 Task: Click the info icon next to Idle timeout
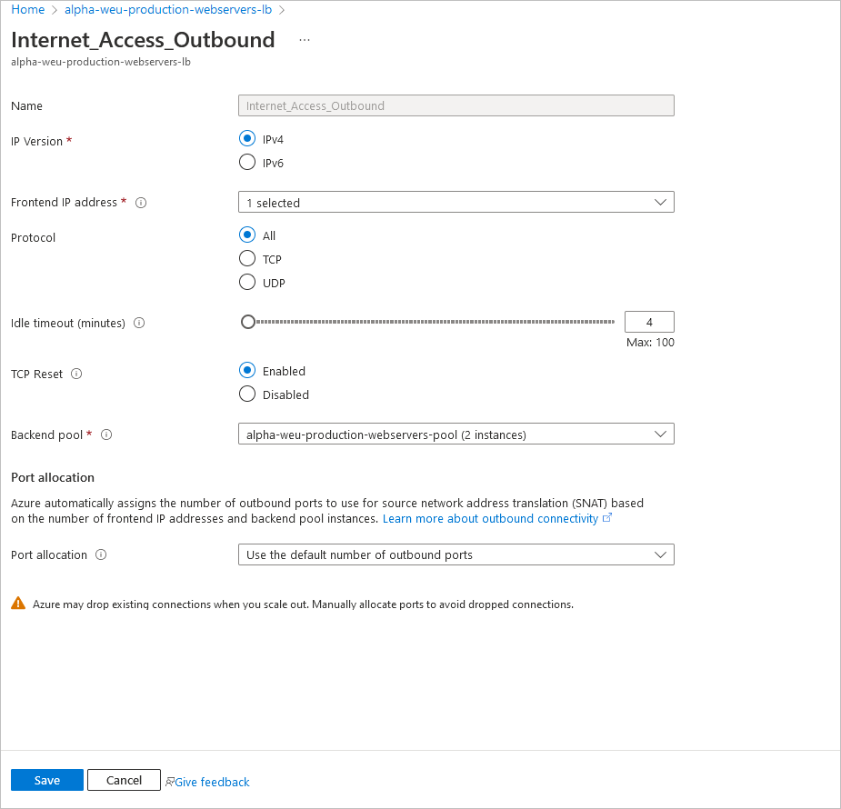pos(139,323)
